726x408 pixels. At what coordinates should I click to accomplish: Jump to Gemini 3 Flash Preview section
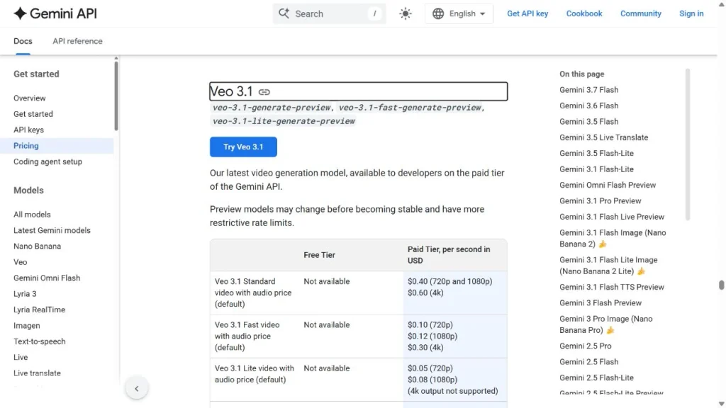point(601,303)
